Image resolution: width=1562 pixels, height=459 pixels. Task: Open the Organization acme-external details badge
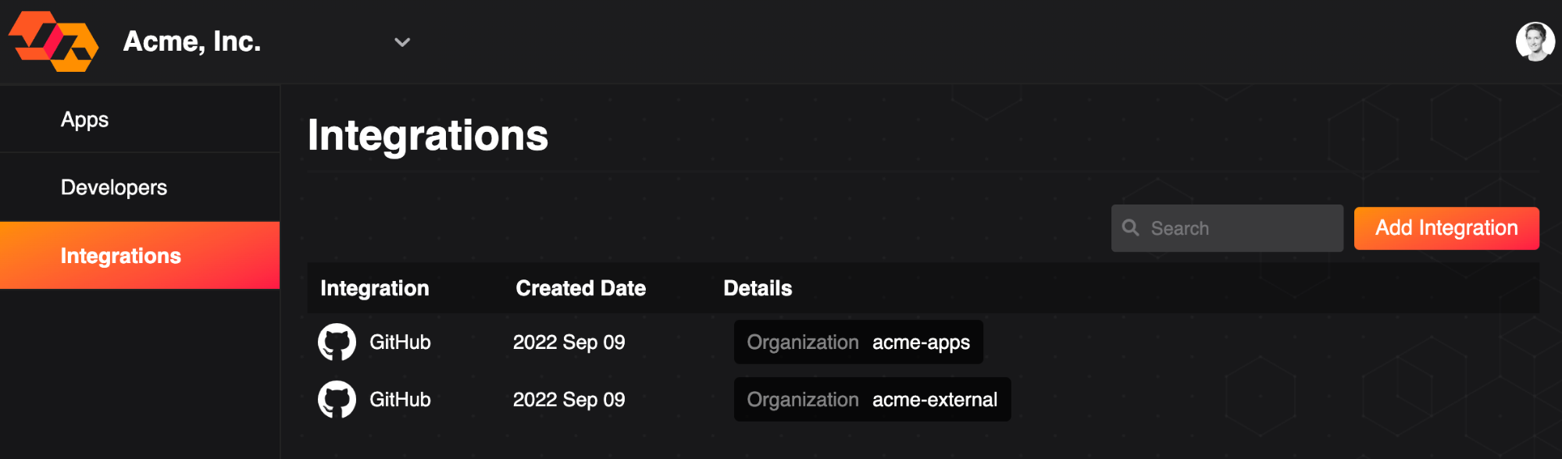[x=872, y=400]
